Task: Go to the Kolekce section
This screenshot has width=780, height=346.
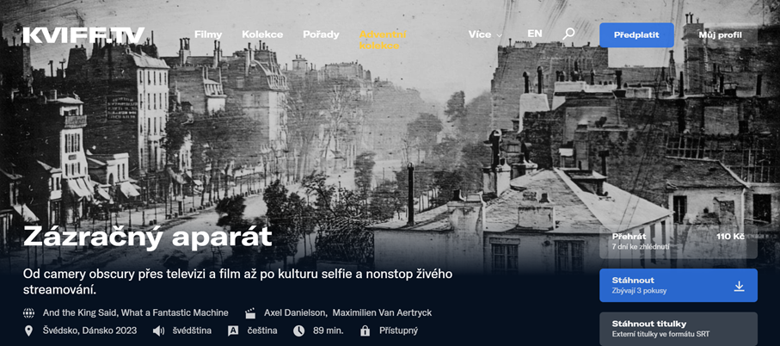Action: click(262, 34)
